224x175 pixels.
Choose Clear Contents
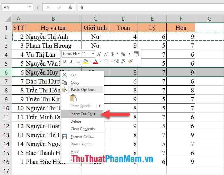[82, 129]
